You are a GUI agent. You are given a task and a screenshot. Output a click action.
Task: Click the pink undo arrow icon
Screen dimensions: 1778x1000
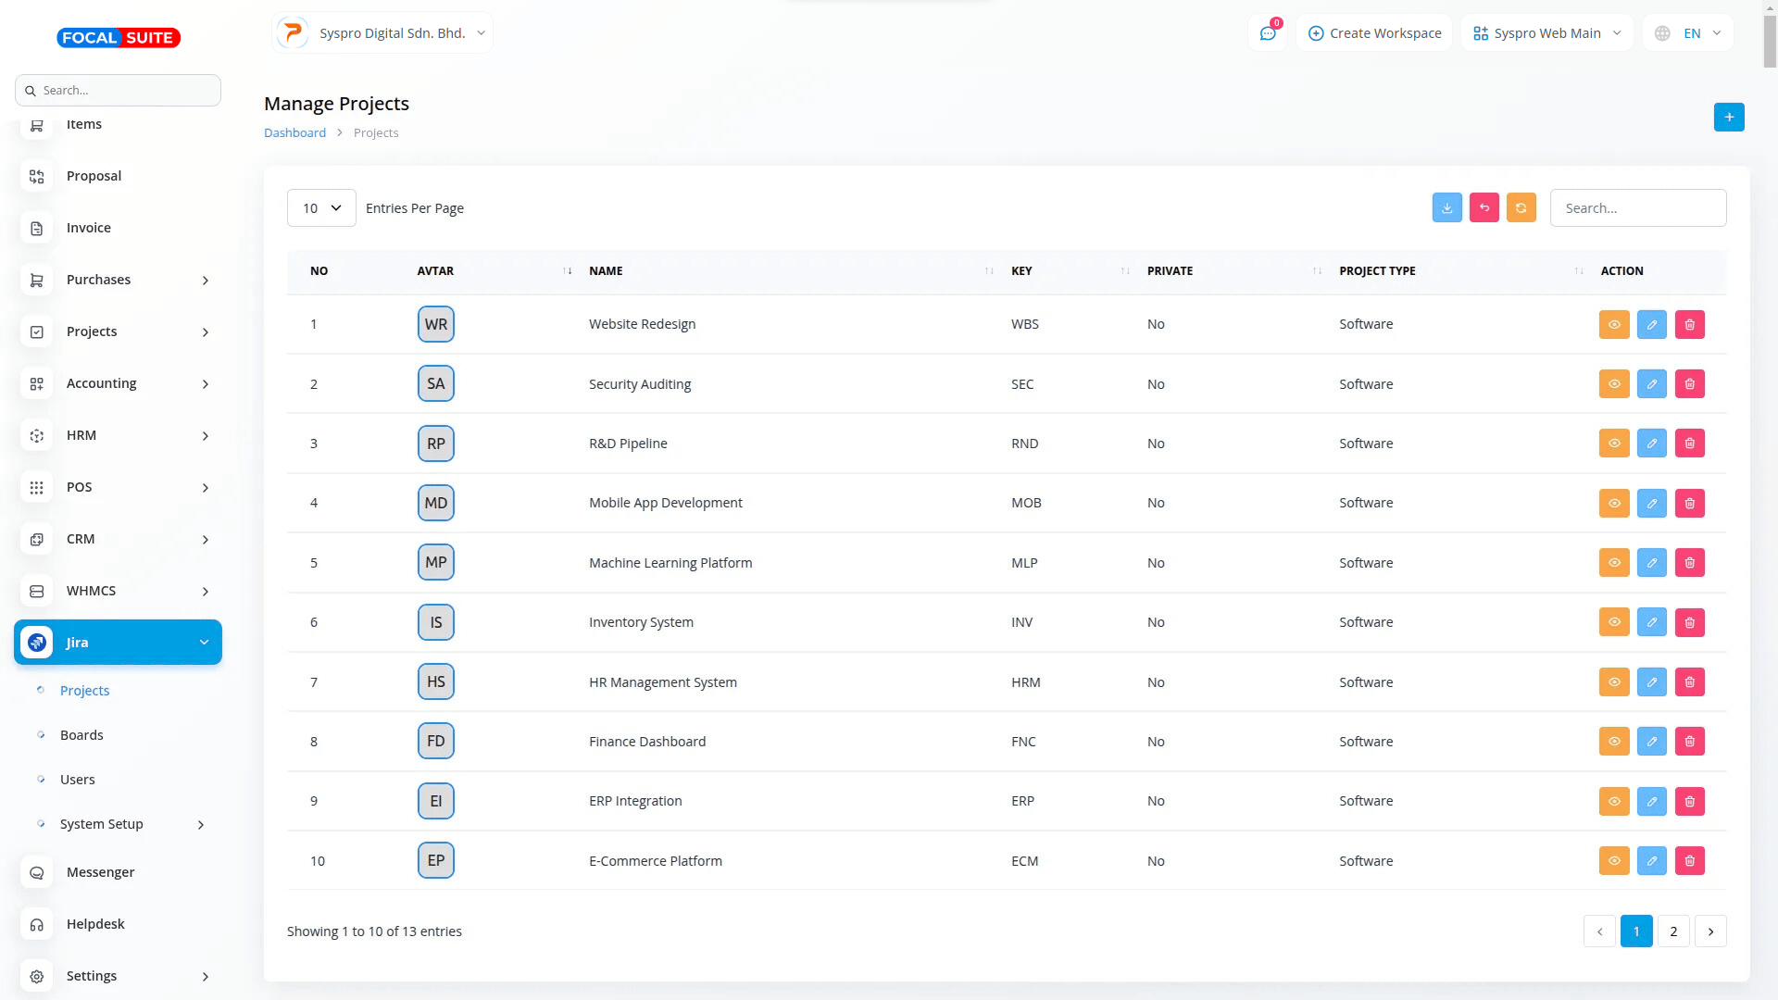point(1484,207)
